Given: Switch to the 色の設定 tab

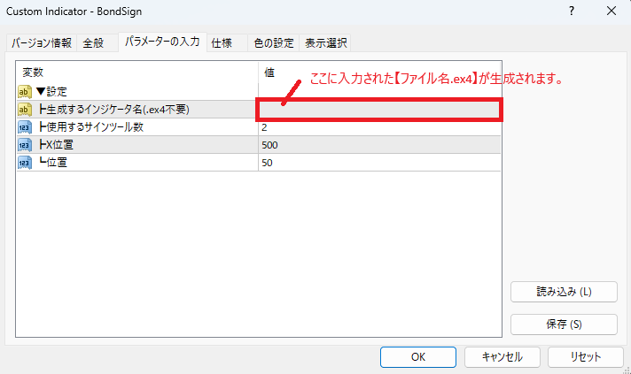Looking at the screenshot, I should pos(274,43).
